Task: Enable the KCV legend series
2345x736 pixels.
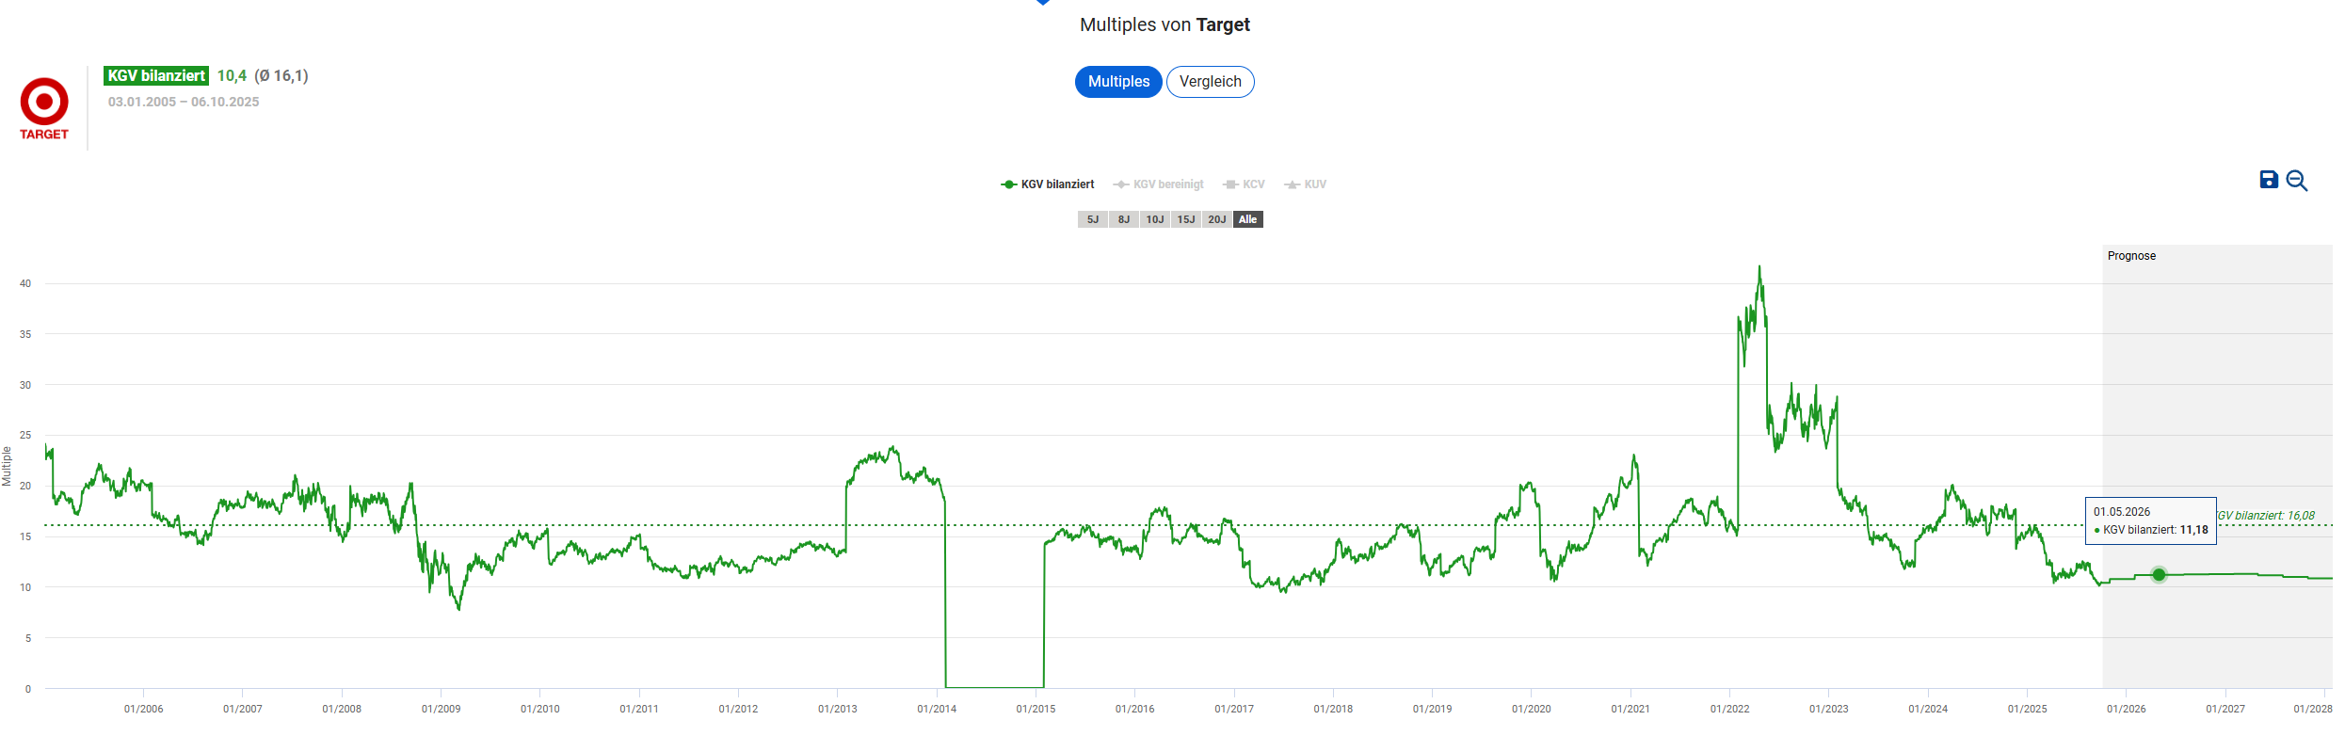Action: (1244, 184)
